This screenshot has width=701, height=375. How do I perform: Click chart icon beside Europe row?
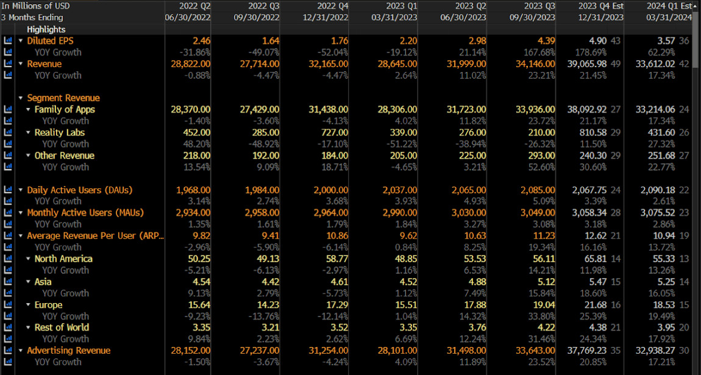tap(8, 305)
